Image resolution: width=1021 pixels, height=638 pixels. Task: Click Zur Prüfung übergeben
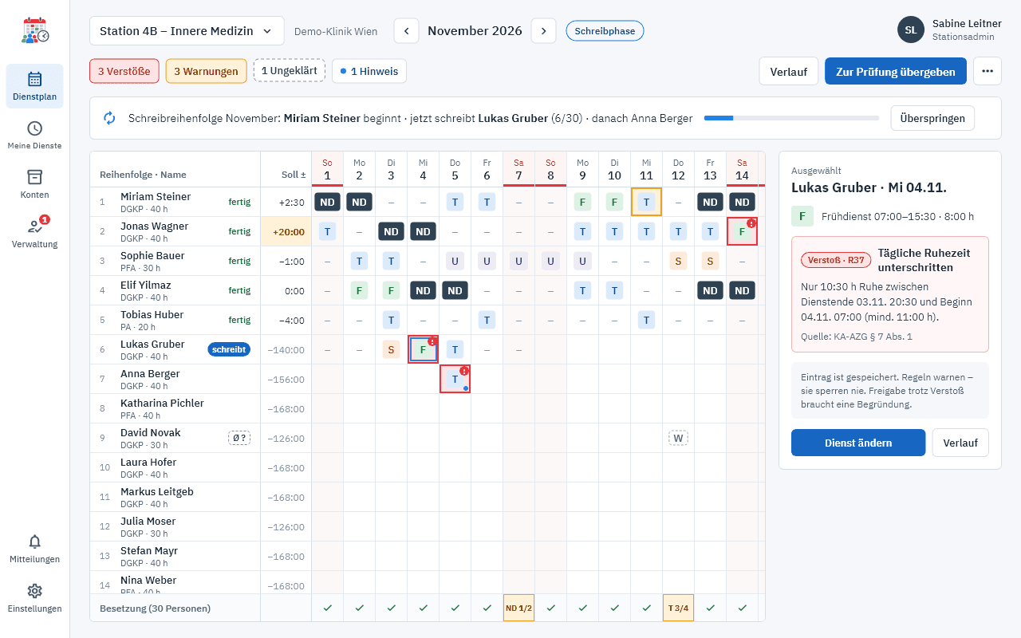pyautogui.click(x=896, y=71)
